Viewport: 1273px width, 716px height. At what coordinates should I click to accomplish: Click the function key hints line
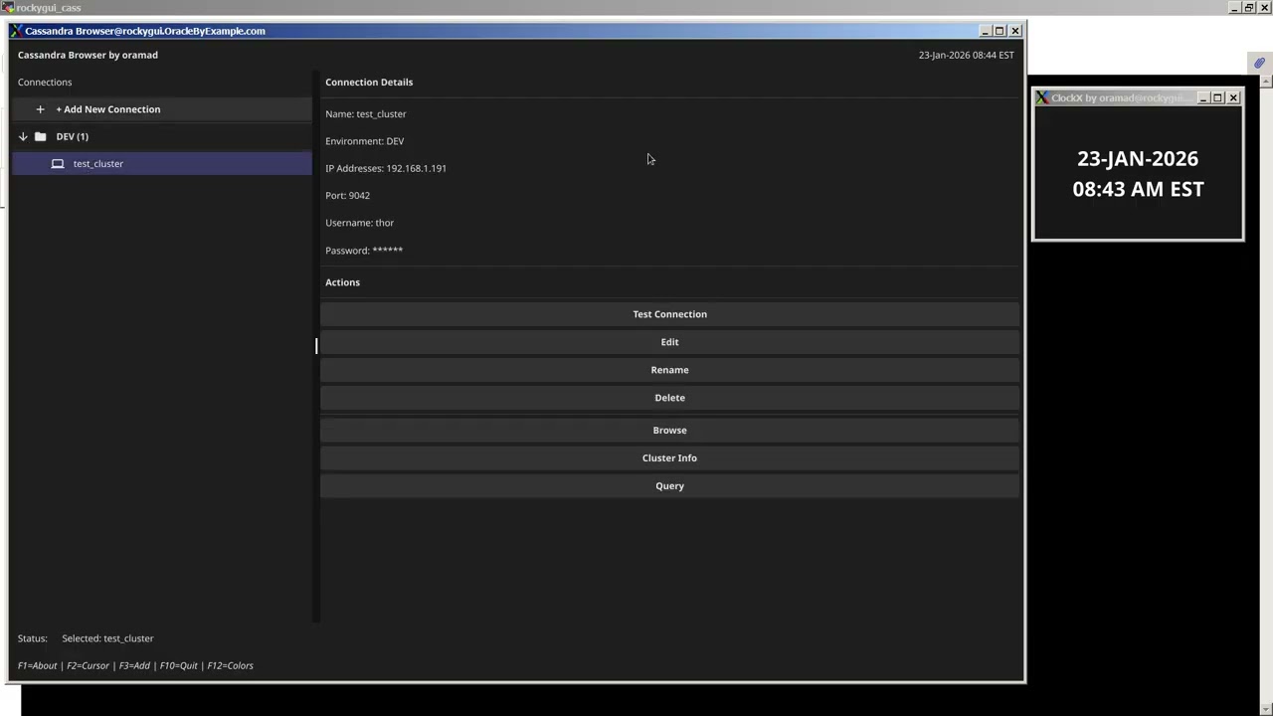(x=135, y=666)
